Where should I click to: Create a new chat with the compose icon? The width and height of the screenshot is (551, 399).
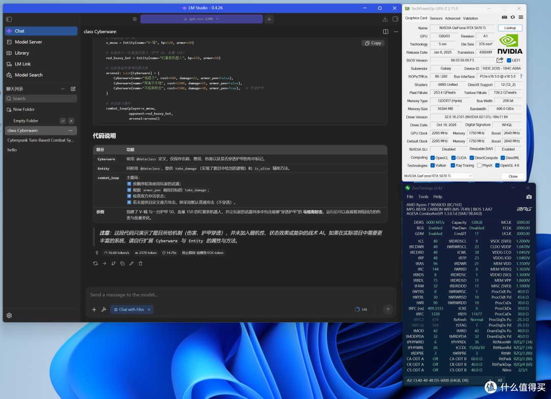click(73, 89)
